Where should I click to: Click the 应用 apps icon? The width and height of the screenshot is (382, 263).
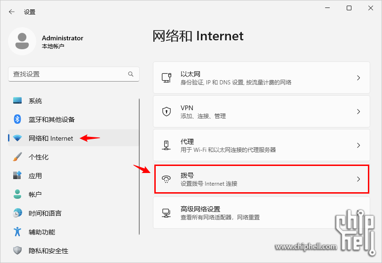pyautogui.click(x=17, y=176)
